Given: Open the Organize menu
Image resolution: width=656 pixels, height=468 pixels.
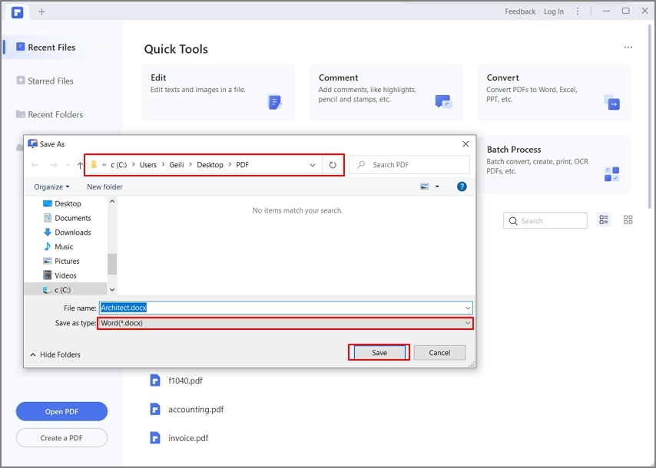Looking at the screenshot, I should (51, 186).
